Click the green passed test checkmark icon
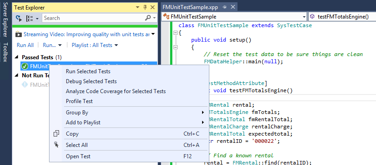This screenshot has height=165, width=376. [25, 66]
